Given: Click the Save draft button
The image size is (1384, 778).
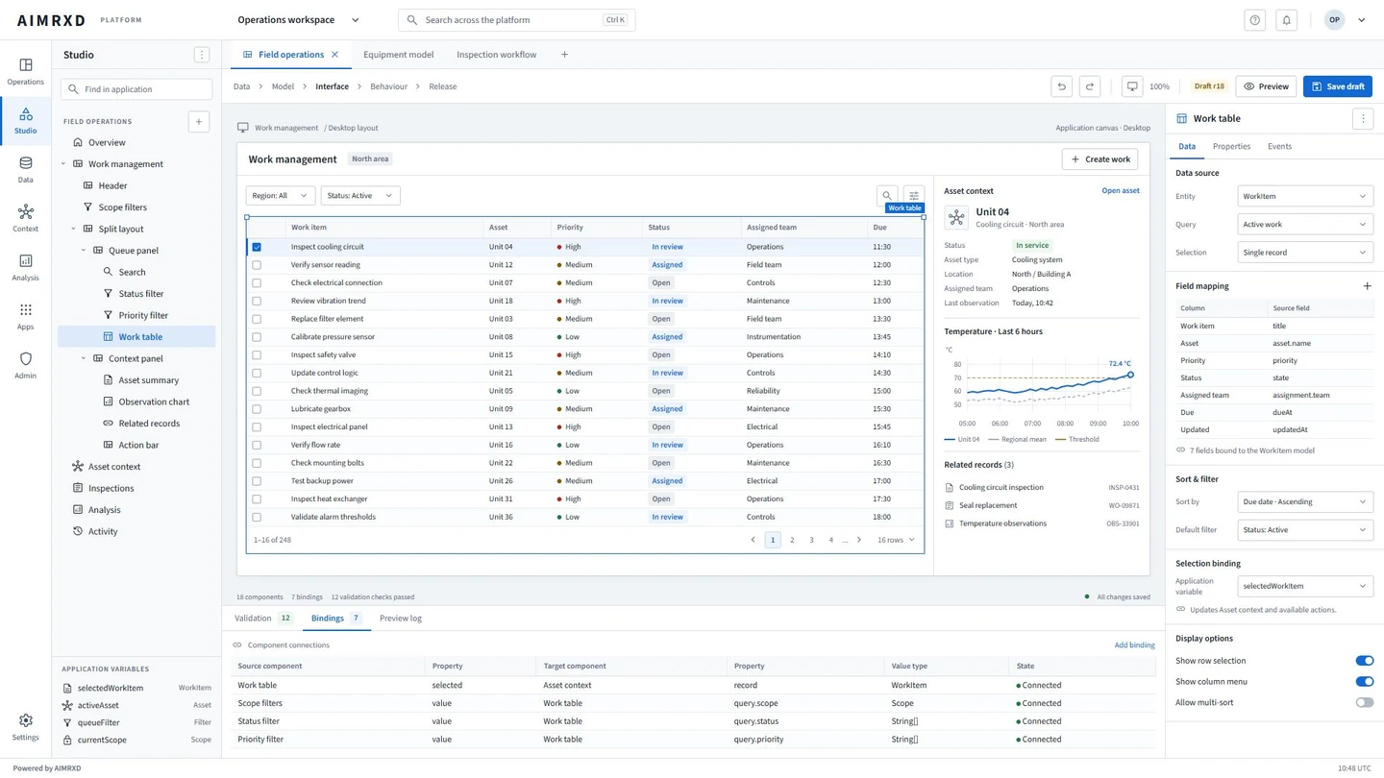Looking at the screenshot, I should [x=1337, y=86].
